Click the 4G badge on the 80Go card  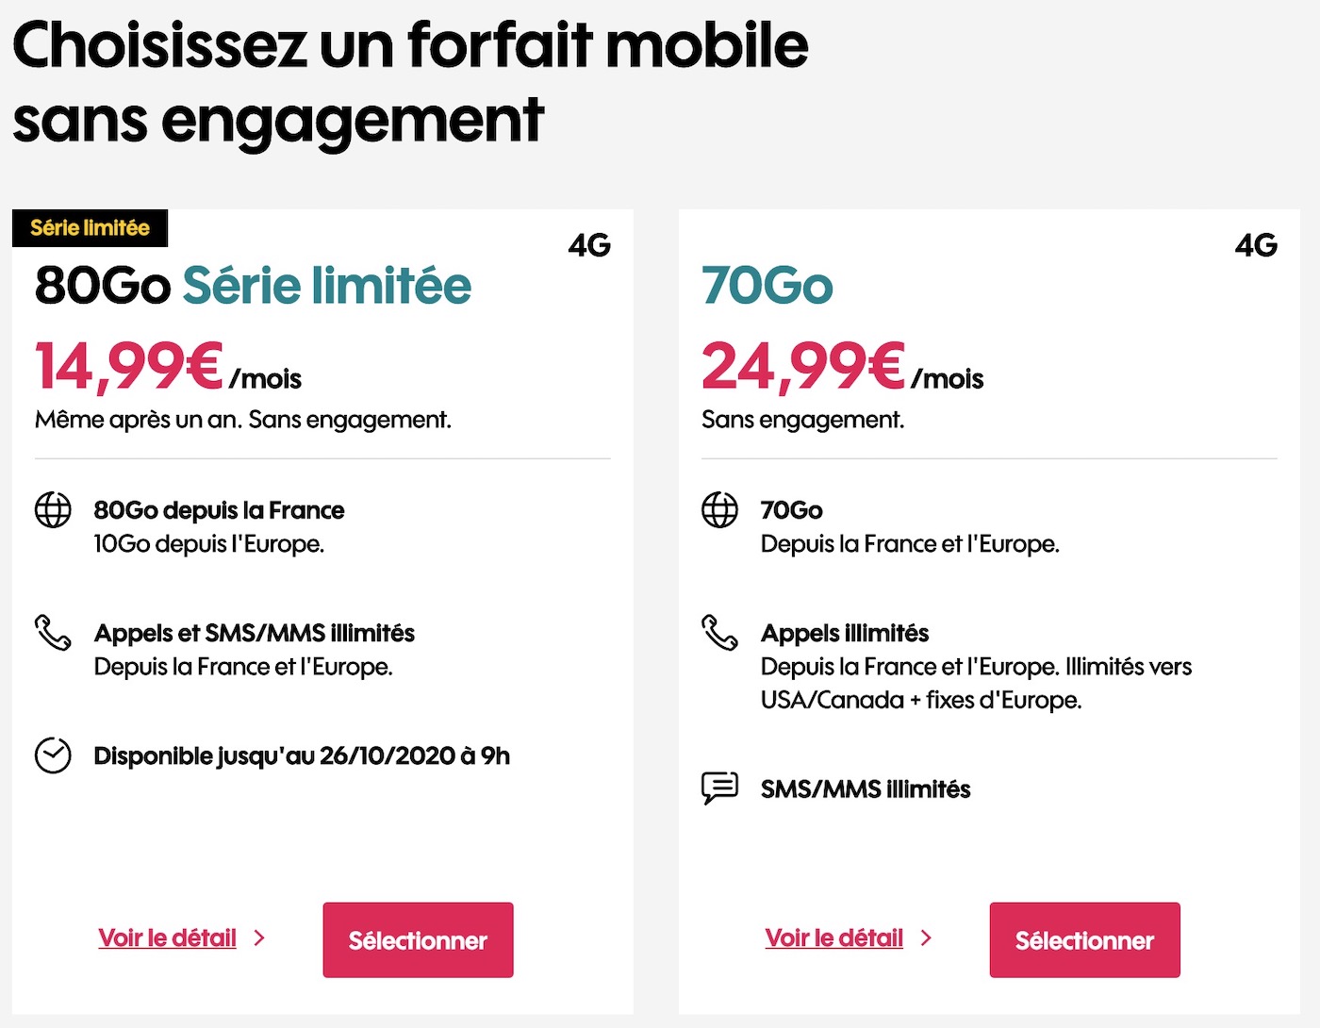point(589,246)
